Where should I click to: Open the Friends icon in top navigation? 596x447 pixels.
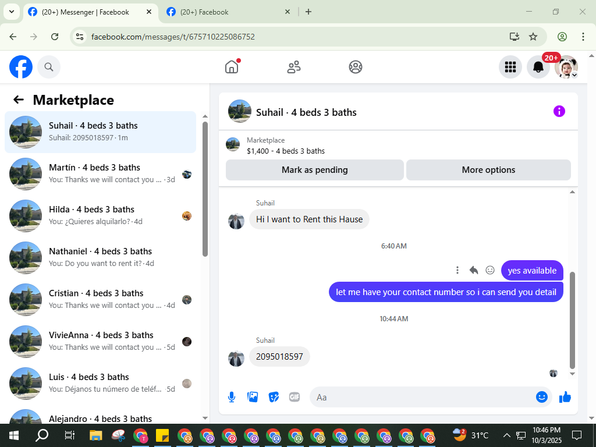tap(294, 67)
